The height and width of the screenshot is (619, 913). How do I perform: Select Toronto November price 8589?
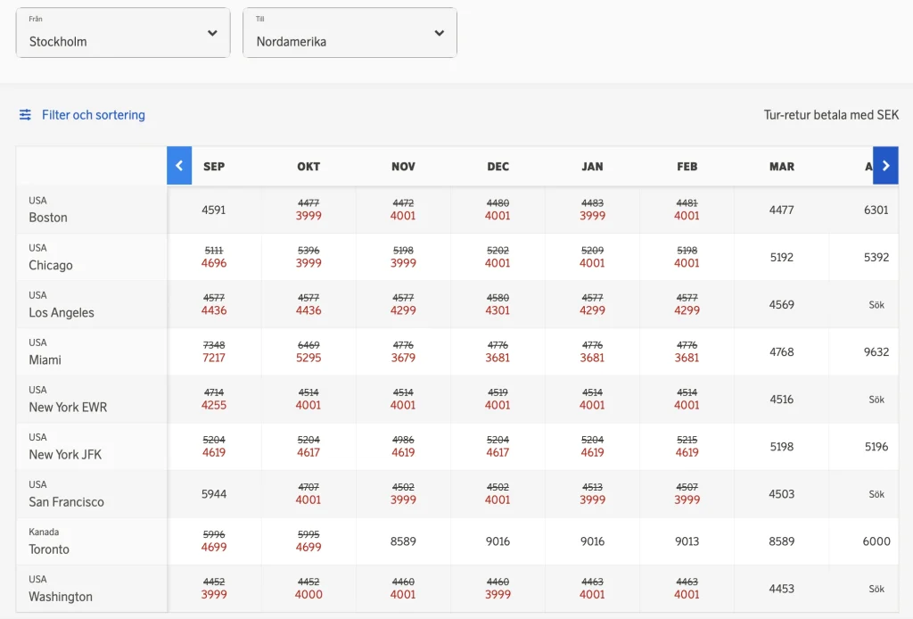[403, 541]
